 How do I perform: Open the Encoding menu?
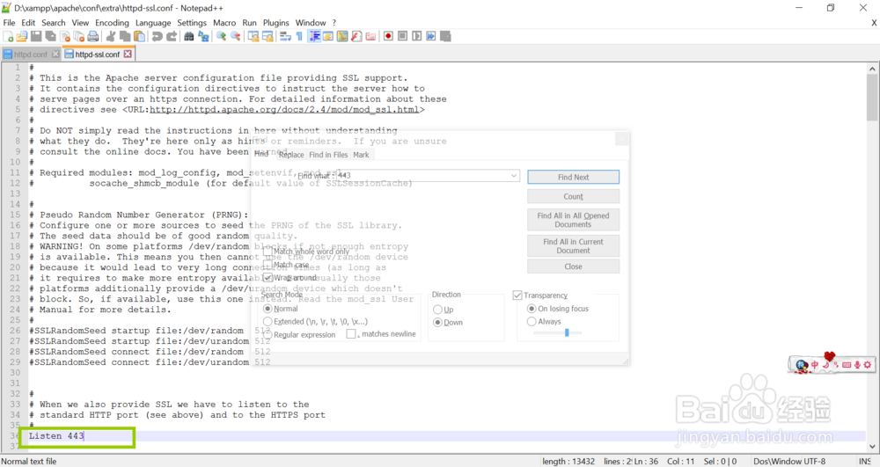point(112,22)
